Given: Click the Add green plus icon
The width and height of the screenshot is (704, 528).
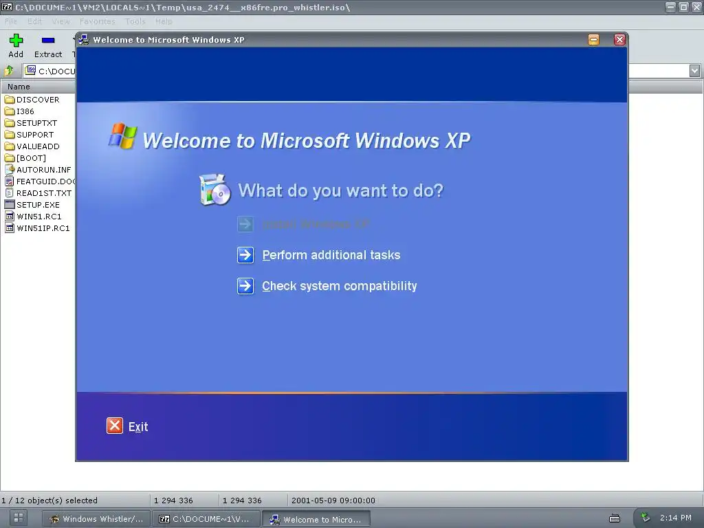Looking at the screenshot, I should [x=16, y=41].
